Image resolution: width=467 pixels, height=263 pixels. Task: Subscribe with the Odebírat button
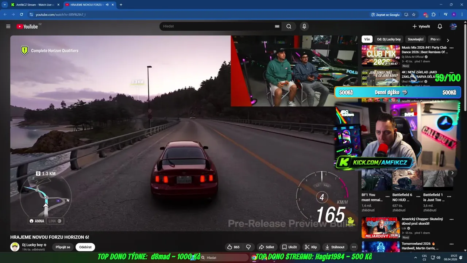[85, 247]
